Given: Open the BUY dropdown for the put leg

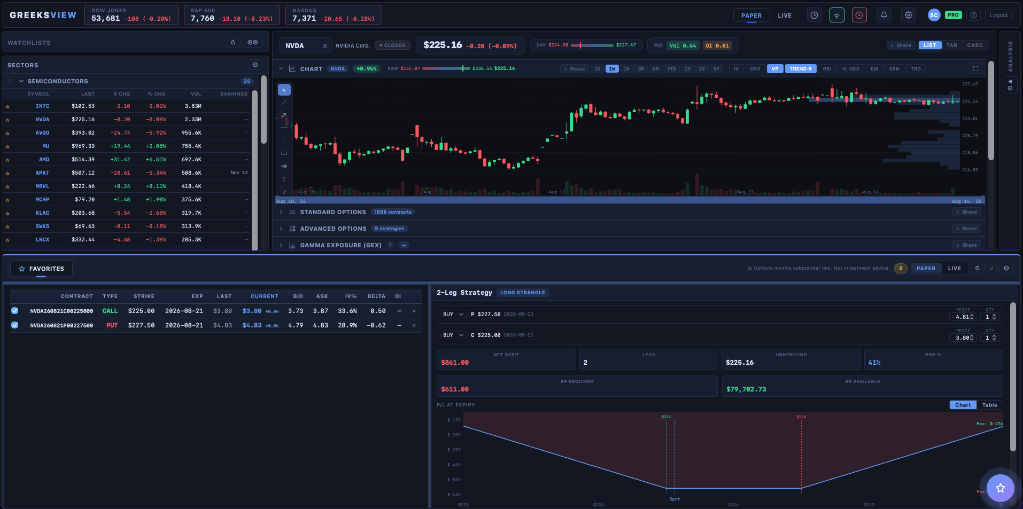Looking at the screenshot, I should (x=453, y=314).
